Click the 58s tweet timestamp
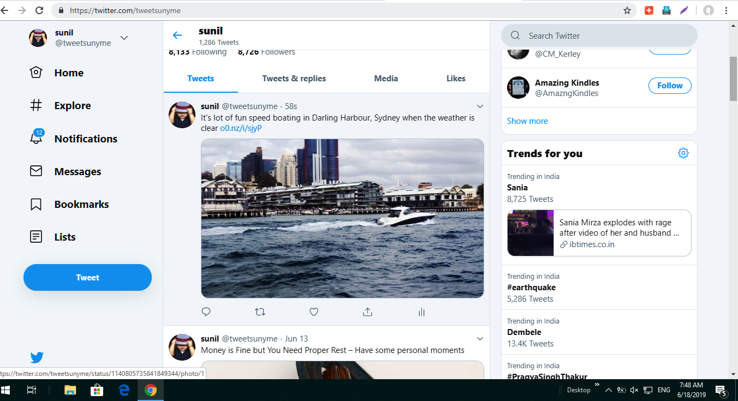Screen dimensions: 738x401 pyautogui.click(x=291, y=106)
